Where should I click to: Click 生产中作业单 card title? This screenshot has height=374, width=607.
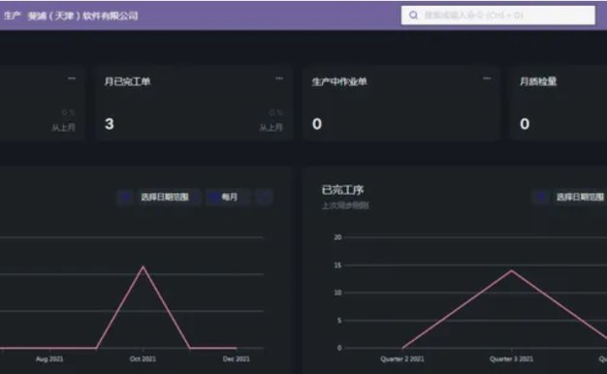click(339, 81)
